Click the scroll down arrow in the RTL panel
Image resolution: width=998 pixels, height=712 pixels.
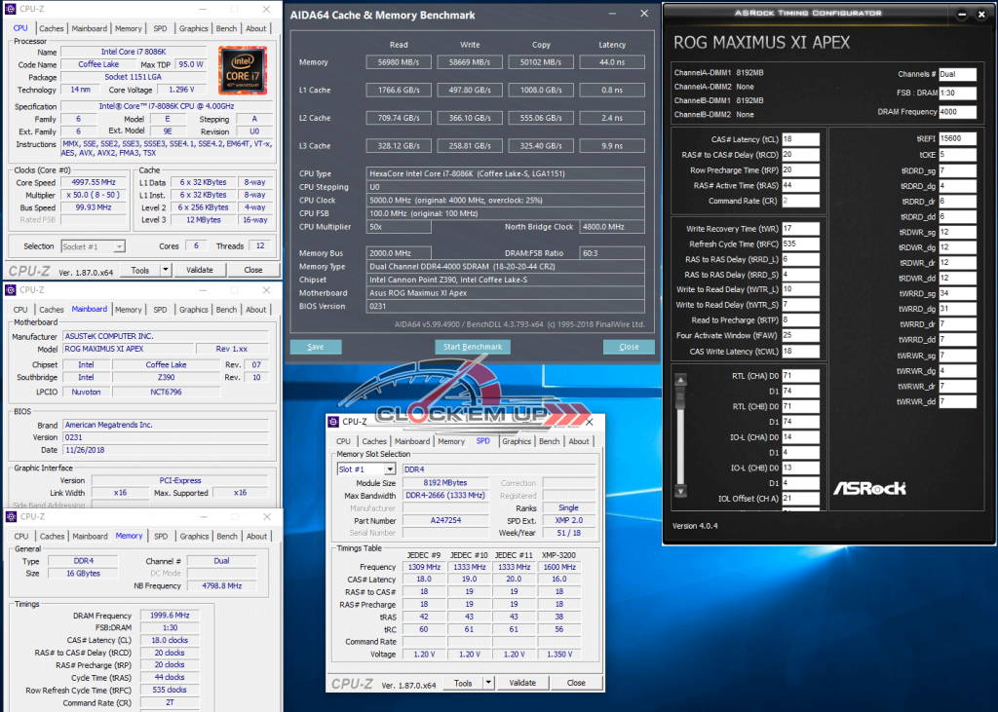pyautogui.click(x=680, y=491)
